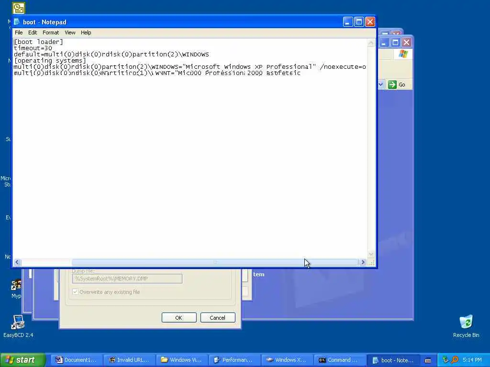This screenshot has height=367, width=490.
Task: Click the horizontal scrollbar thumb in Notepad
Action: pos(215,262)
